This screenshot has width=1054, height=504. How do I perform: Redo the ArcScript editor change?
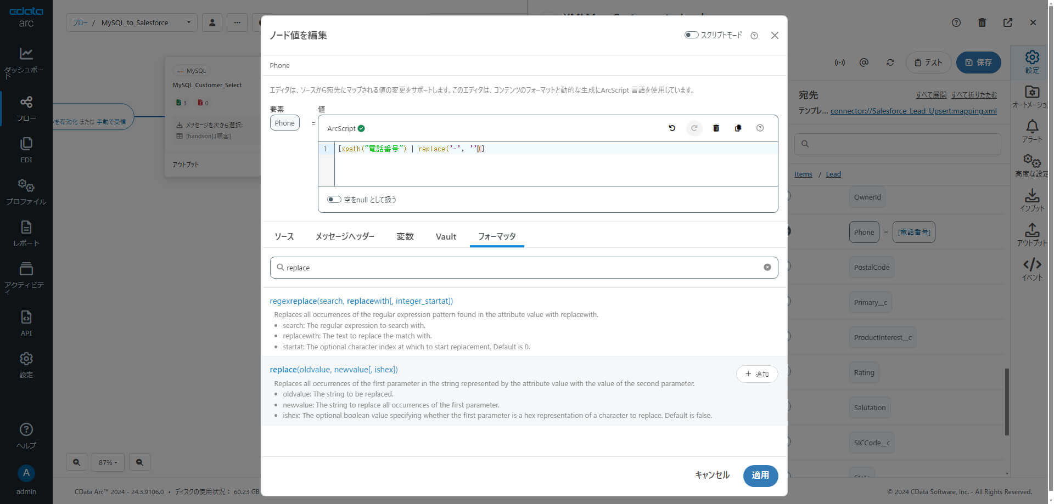coord(694,128)
